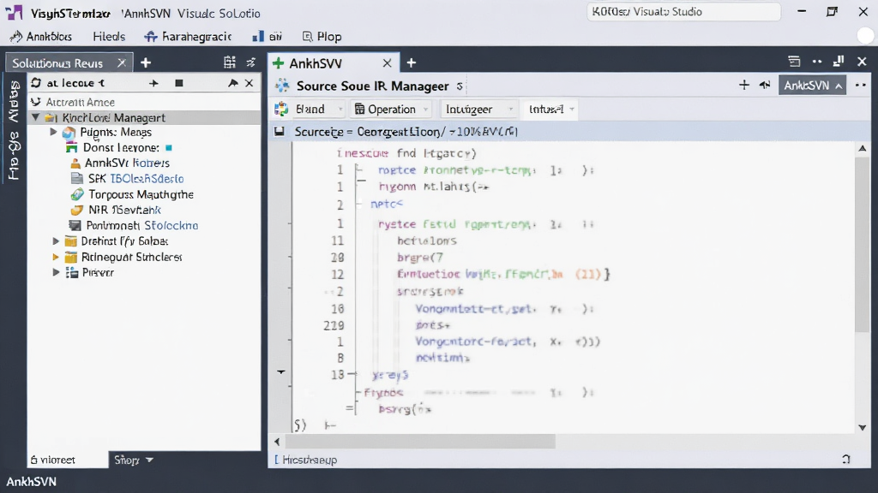The width and height of the screenshot is (878, 493).
Task: Select the Donst leeyone item
Action: click(121, 147)
